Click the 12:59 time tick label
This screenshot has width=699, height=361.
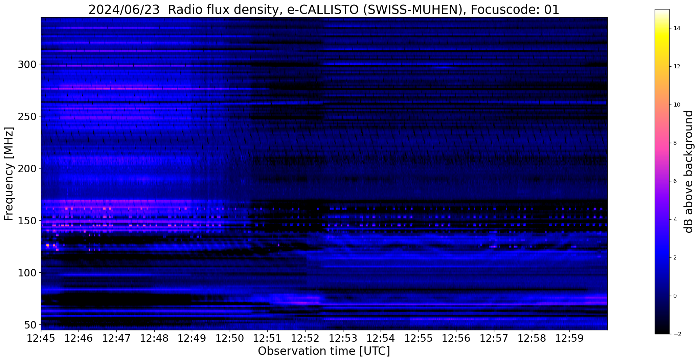tap(569, 338)
